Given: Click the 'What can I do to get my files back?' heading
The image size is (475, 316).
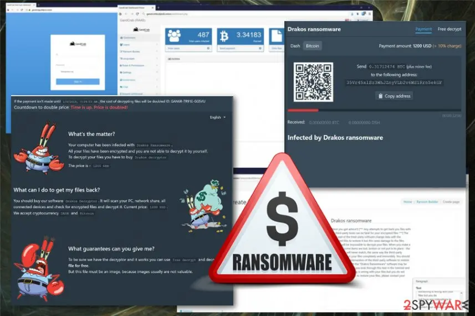Looking at the screenshot, I should click(x=57, y=190).
